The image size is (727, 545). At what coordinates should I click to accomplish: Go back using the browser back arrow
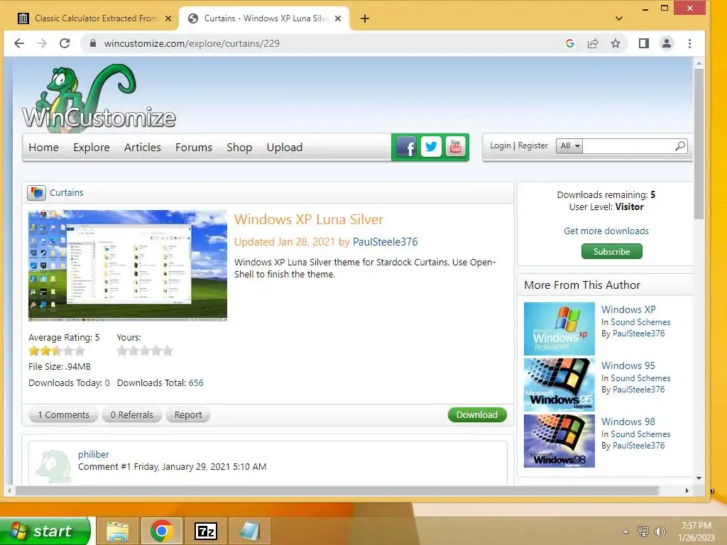click(x=19, y=43)
